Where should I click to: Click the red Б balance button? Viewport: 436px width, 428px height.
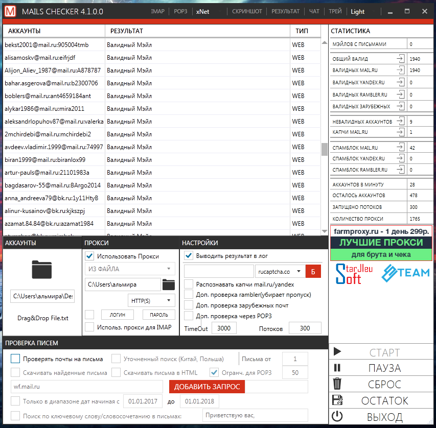[x=313, y=271]
